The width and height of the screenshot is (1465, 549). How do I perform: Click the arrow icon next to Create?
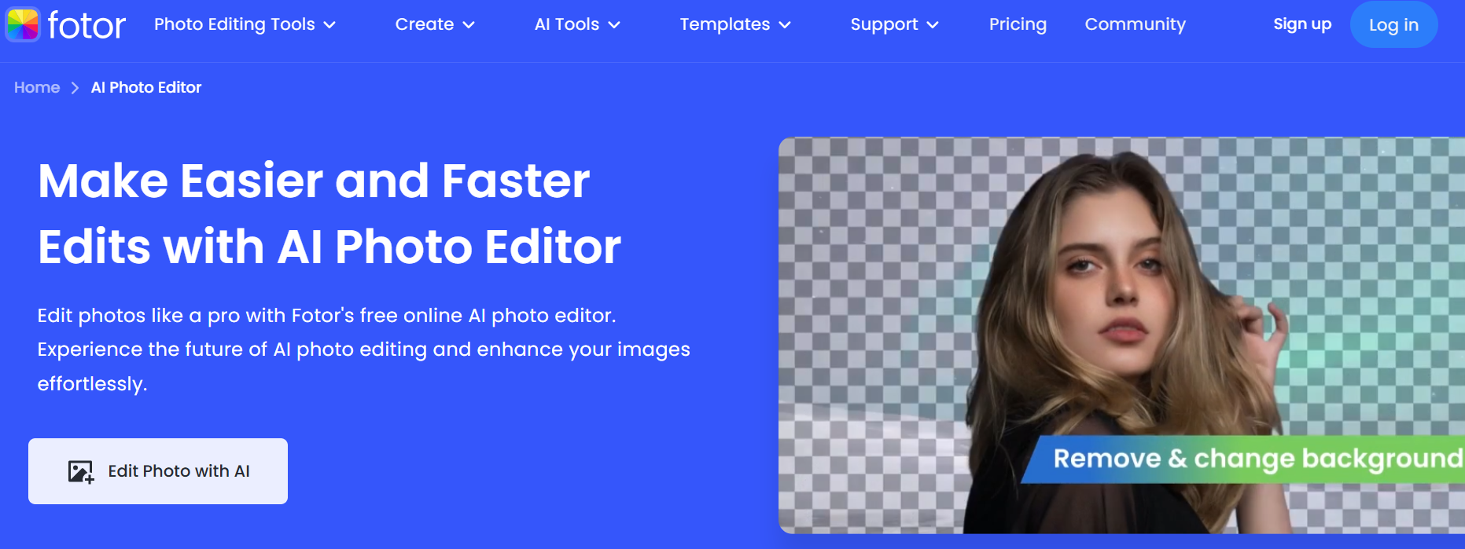(469, 25)
